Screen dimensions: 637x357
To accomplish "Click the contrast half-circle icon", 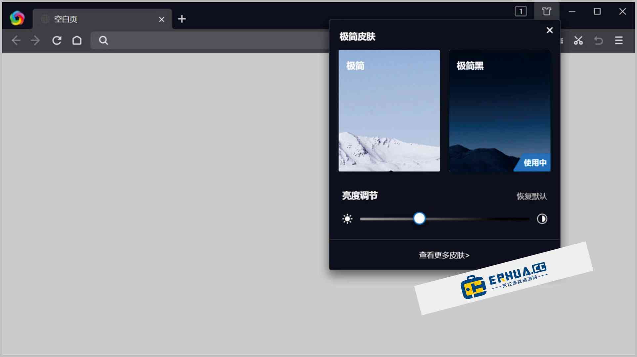I will coord(542,219).
